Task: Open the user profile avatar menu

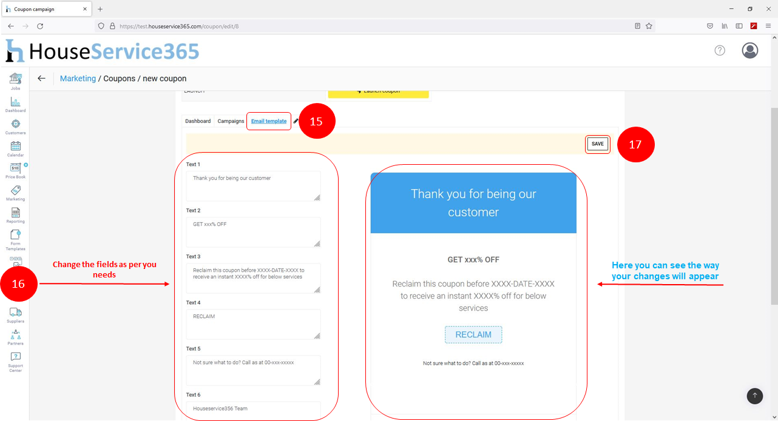Action: pos(750,50)
